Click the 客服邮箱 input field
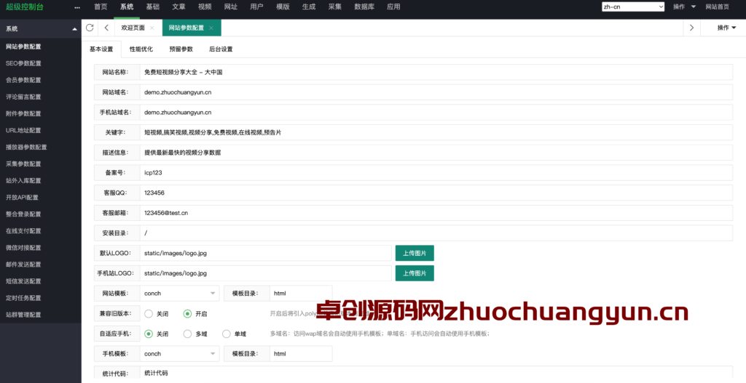 tap(436, 213)
